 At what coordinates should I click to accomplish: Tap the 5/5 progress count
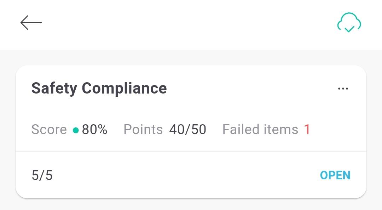click(42, 175)
